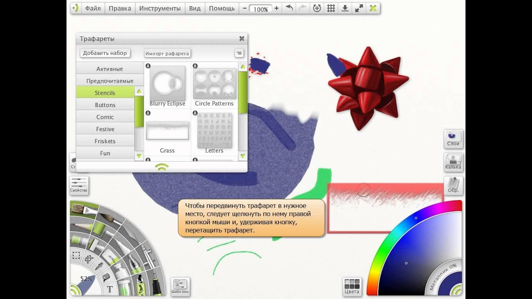The width and height of the screenshot is (532, 299).
Task: Click the Импорт трафарета button
Action: [167, 53]
